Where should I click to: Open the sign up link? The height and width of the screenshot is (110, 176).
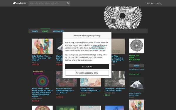click(150, 3)
